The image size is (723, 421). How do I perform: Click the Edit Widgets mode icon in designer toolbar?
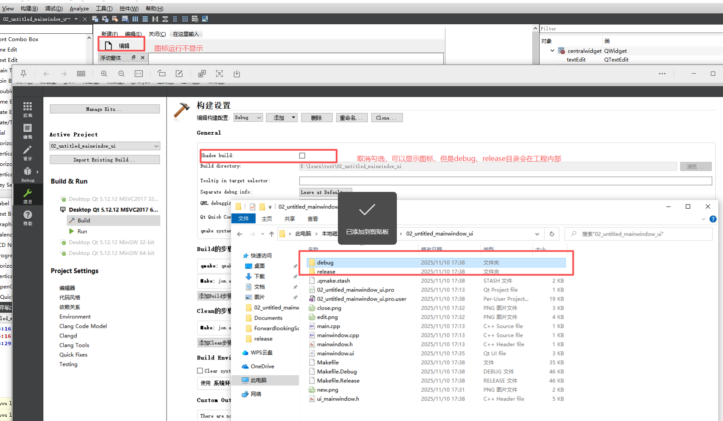pyautogui.click(x=95, y=19)
